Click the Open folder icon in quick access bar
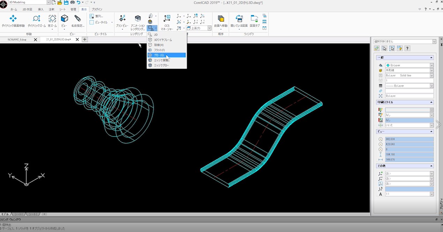 coord(60,2)
